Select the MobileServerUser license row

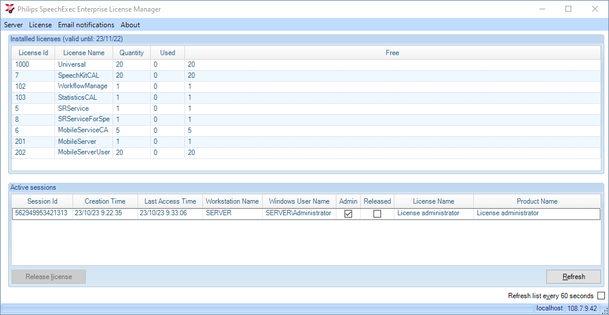[x=306, y=153]
